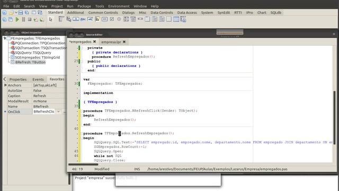
Task: Select the TPanel component icon
Action: tap(169, 19)
